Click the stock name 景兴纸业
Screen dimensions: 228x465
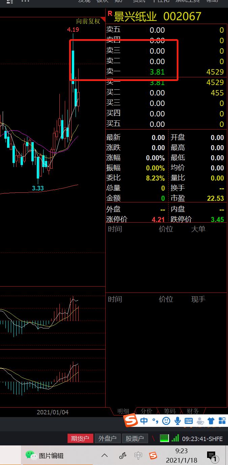pos(135,16)
